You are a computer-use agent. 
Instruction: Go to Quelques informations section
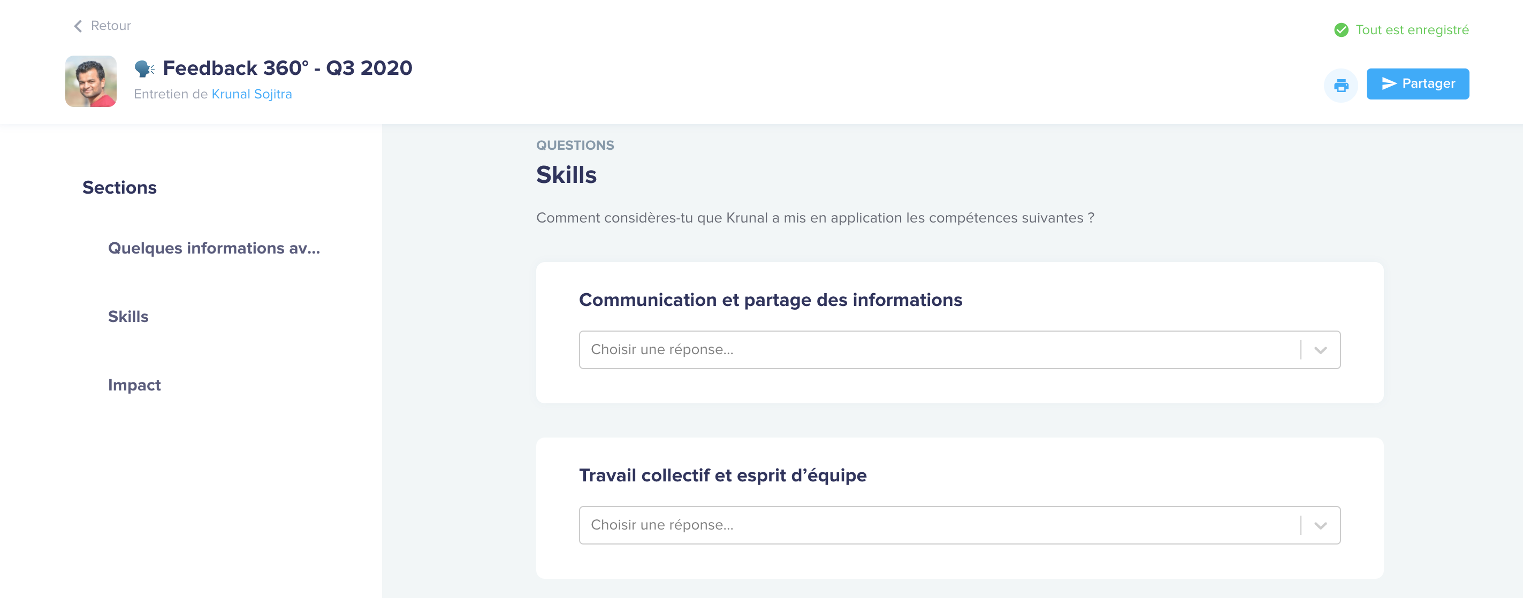[214, 248]
